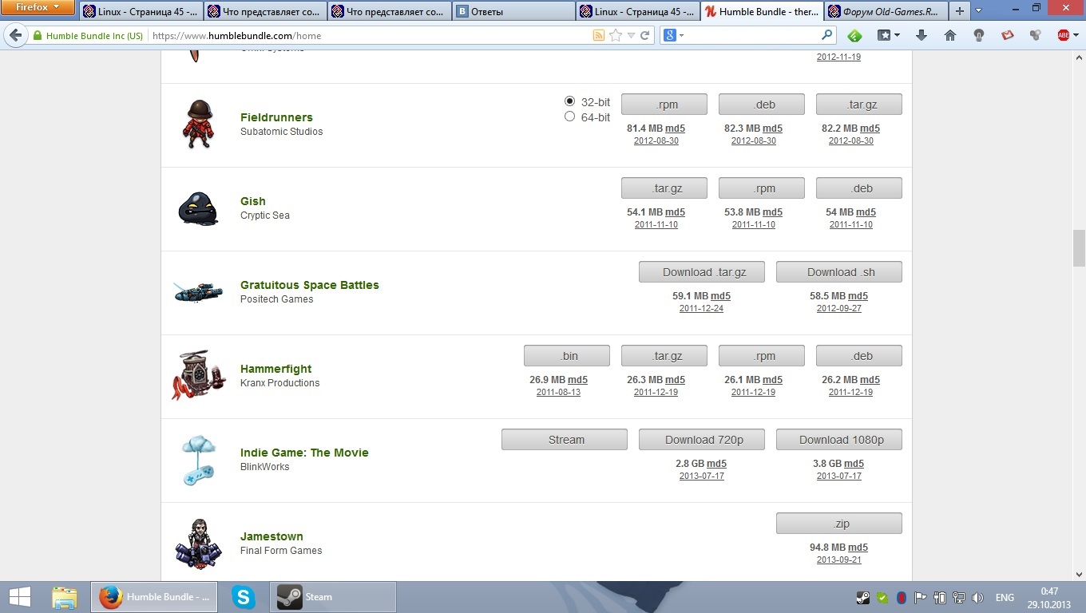Open the volume speaker tray icon
Screen dimensions: 1086x613
978,597
